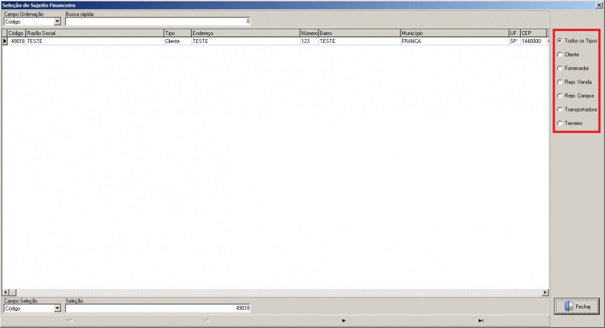Click the Endereço column header
605x328 pixels.
pos(246,33)
